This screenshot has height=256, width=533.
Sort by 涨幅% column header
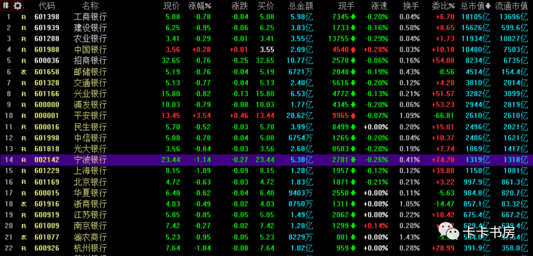click(200, 6)
